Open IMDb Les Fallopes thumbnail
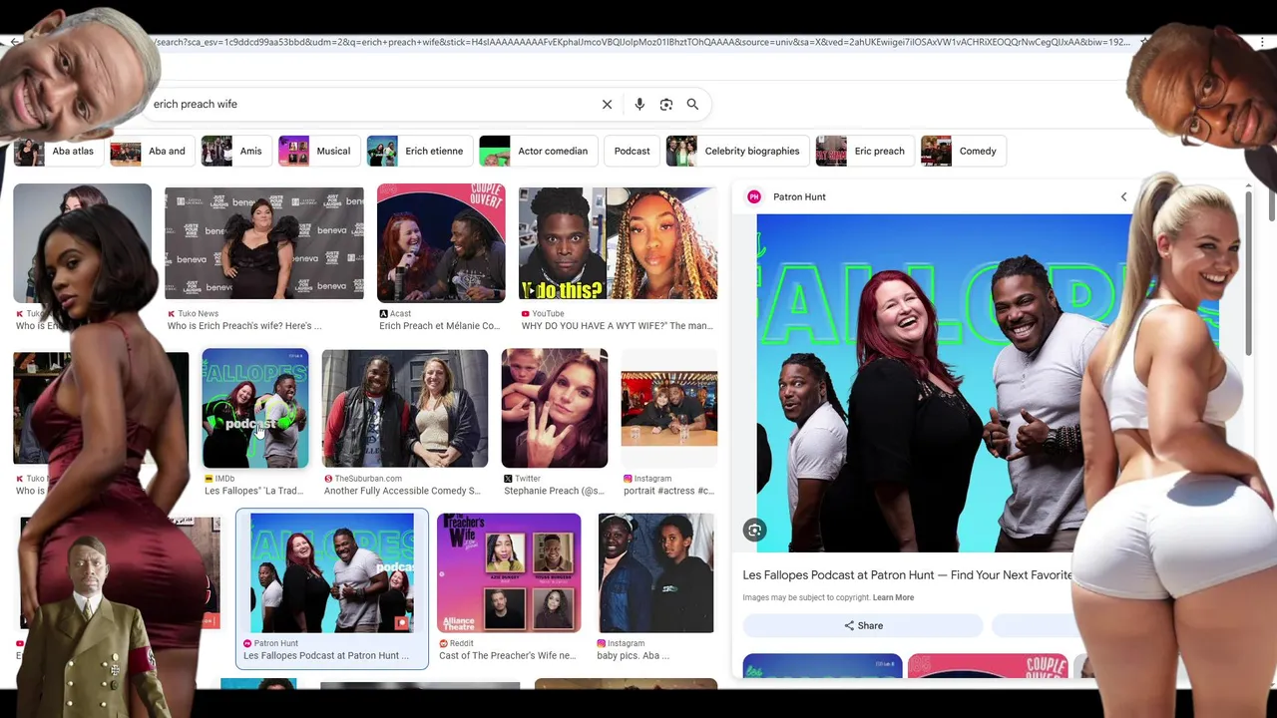1277x718 pixels. click(x=255, y=408)
